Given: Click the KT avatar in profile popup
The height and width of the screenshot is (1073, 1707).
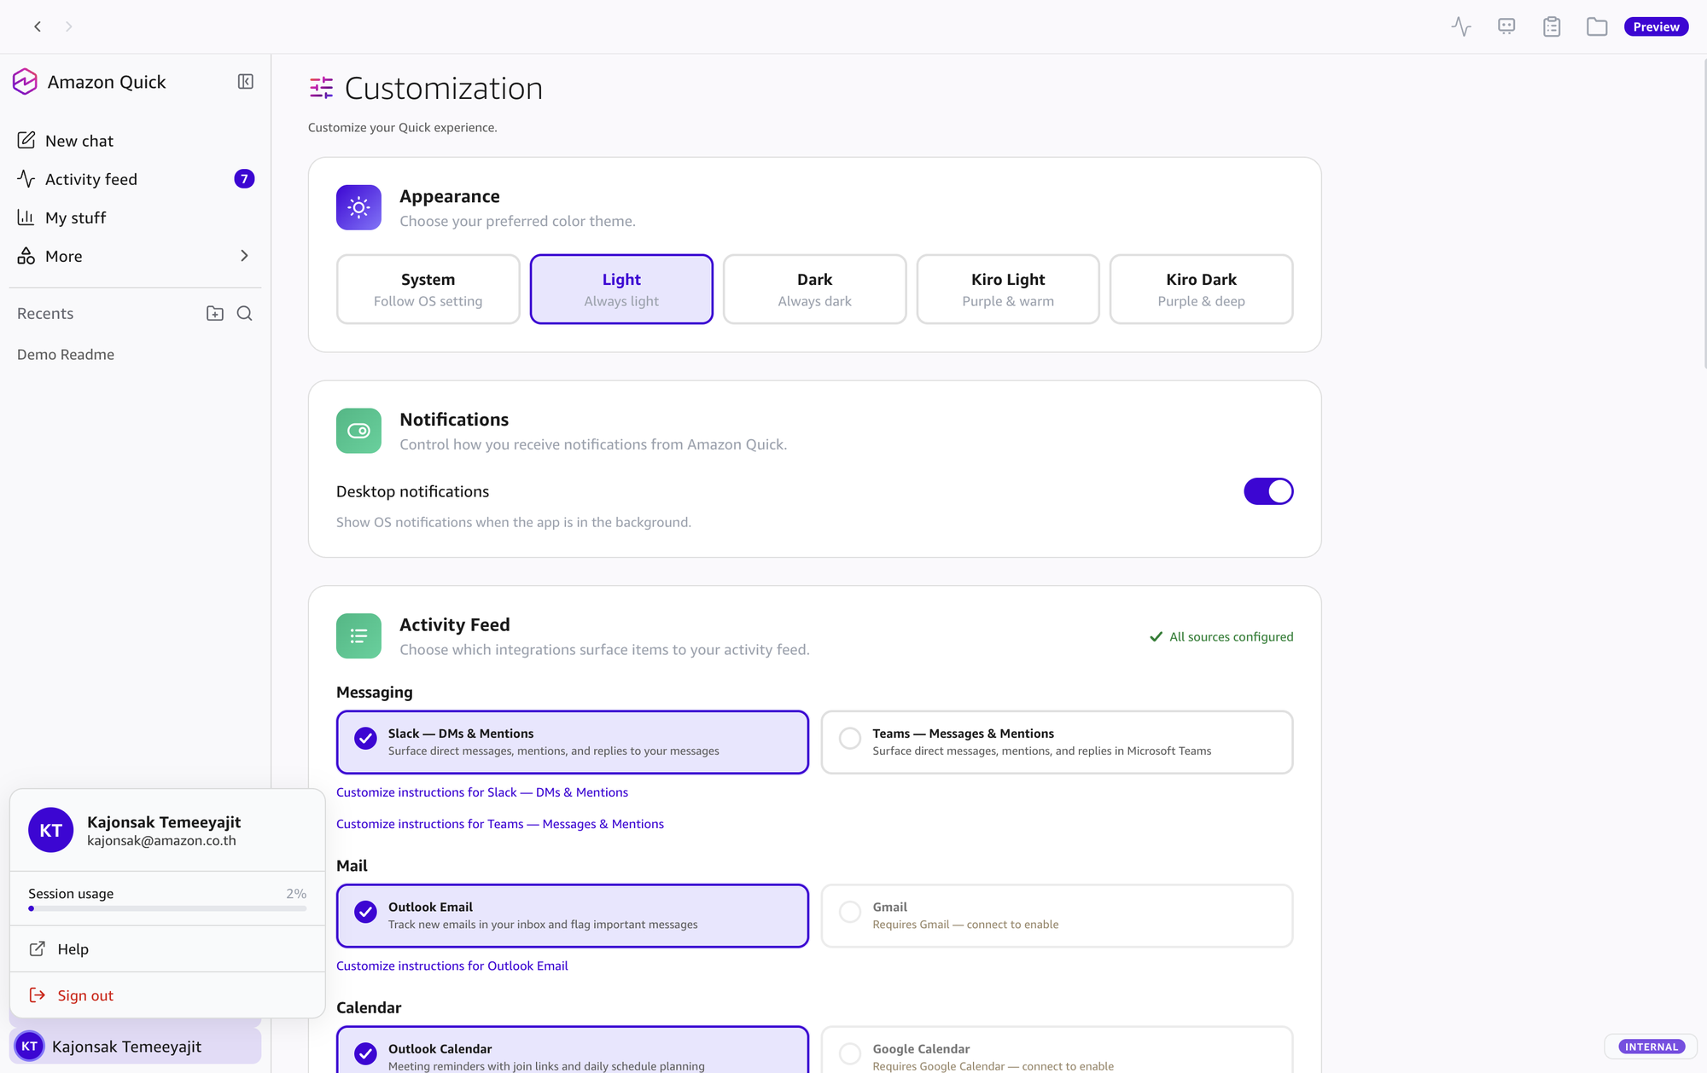Looking at the screenshot, I should tap(50, 830).
